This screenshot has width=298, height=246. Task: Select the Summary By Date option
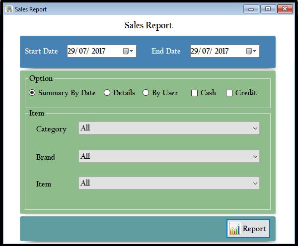click(32, 93)
